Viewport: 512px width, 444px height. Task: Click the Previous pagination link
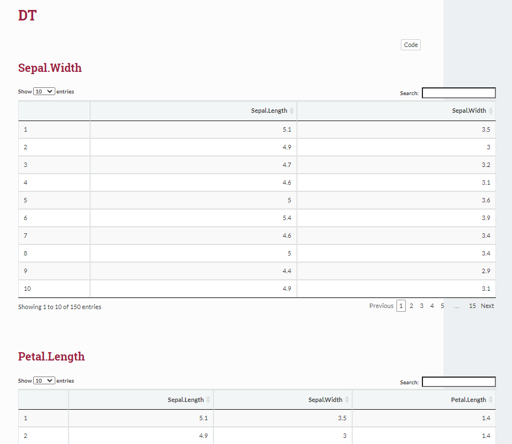381,306
